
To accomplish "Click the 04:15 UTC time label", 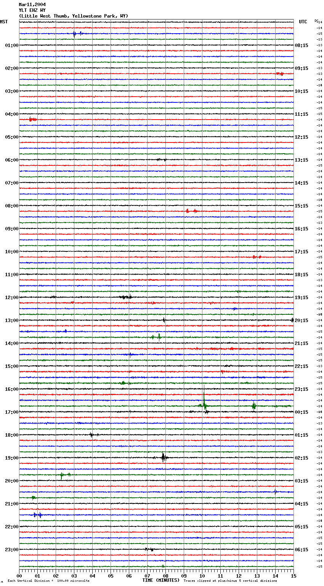I will [x=302, y=504].
